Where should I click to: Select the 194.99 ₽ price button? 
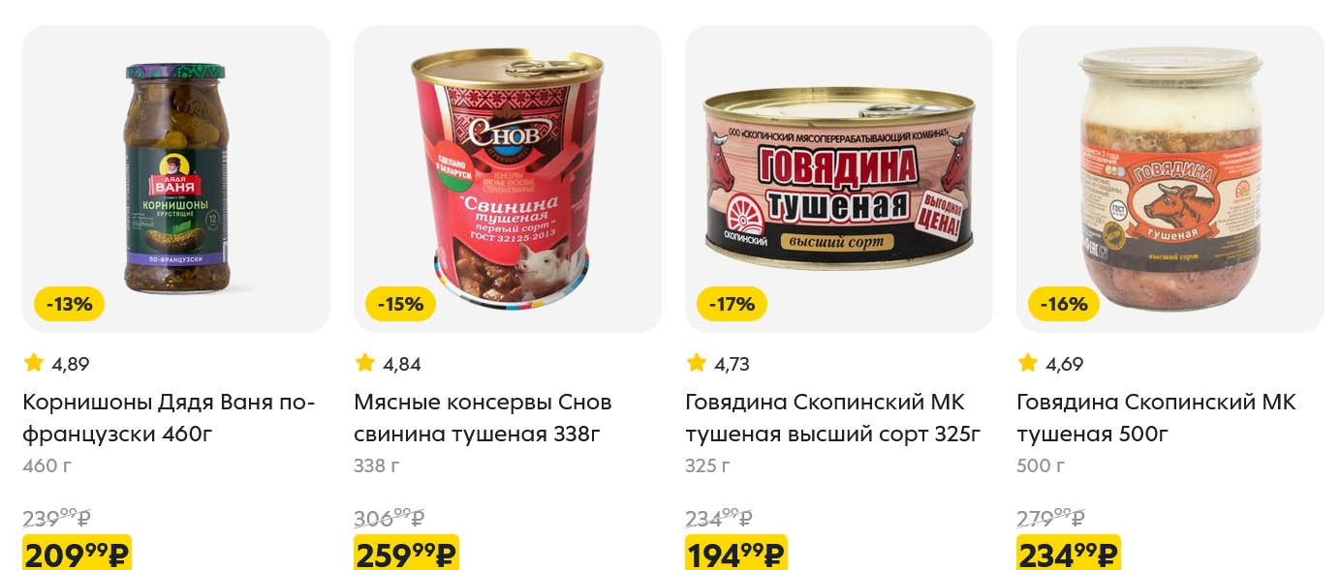[x=736, y=553]
